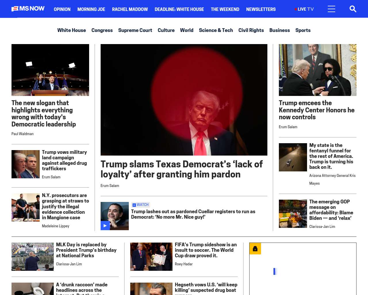Open the Kennedy Center Honors photo
This screenshot has height=295, width=368.
click(x=318, y=70)
